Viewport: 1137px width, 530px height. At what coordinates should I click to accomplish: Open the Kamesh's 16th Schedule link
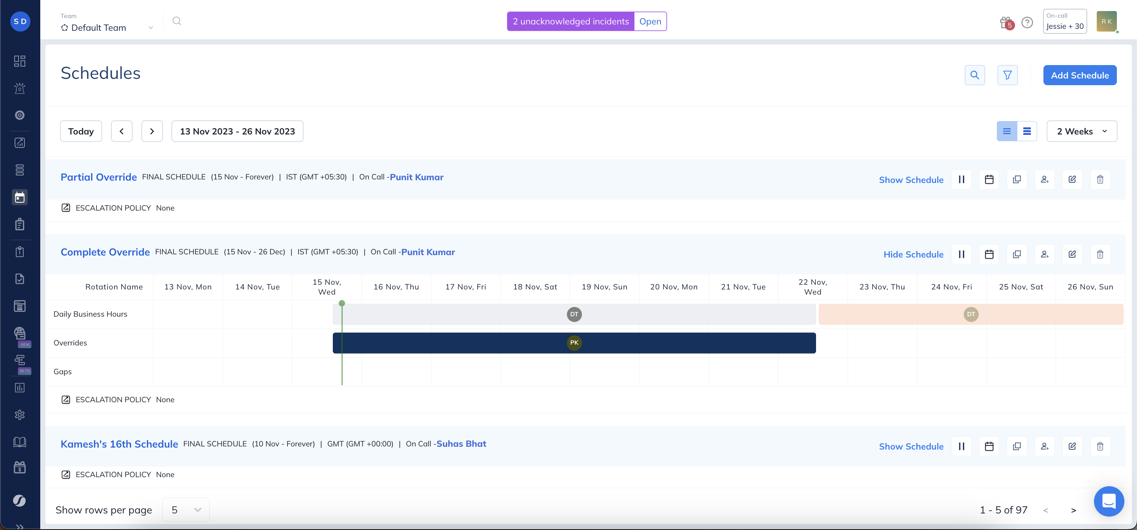(x=119, y=444)
